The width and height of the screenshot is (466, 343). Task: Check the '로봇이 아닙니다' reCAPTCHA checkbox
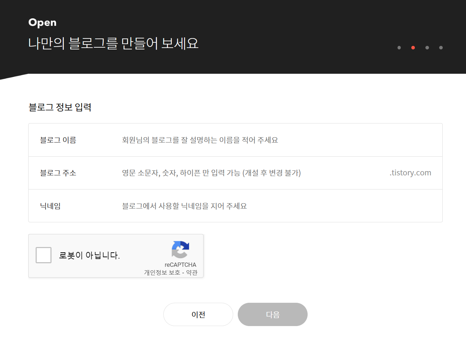(43, 255)
